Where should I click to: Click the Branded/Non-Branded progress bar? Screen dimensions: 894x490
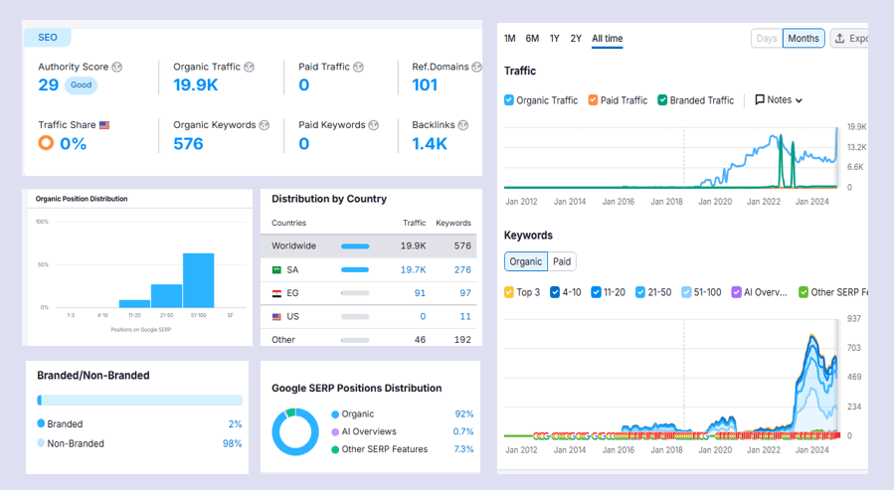point(139,401)
